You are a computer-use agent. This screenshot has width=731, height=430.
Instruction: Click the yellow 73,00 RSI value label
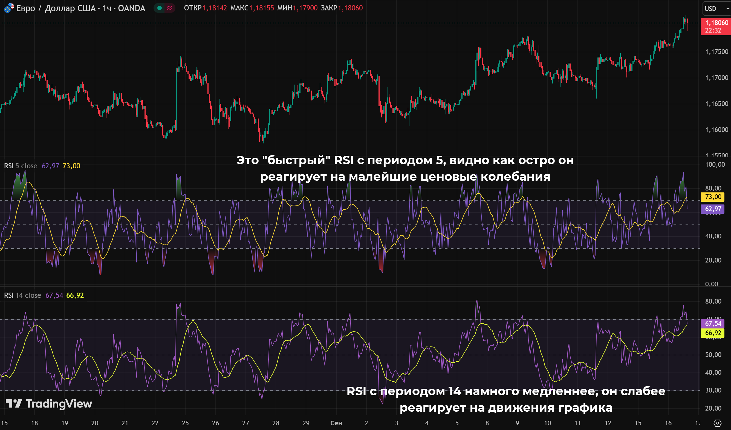713,197
